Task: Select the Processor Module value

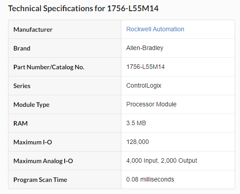Action: [151, 104]
